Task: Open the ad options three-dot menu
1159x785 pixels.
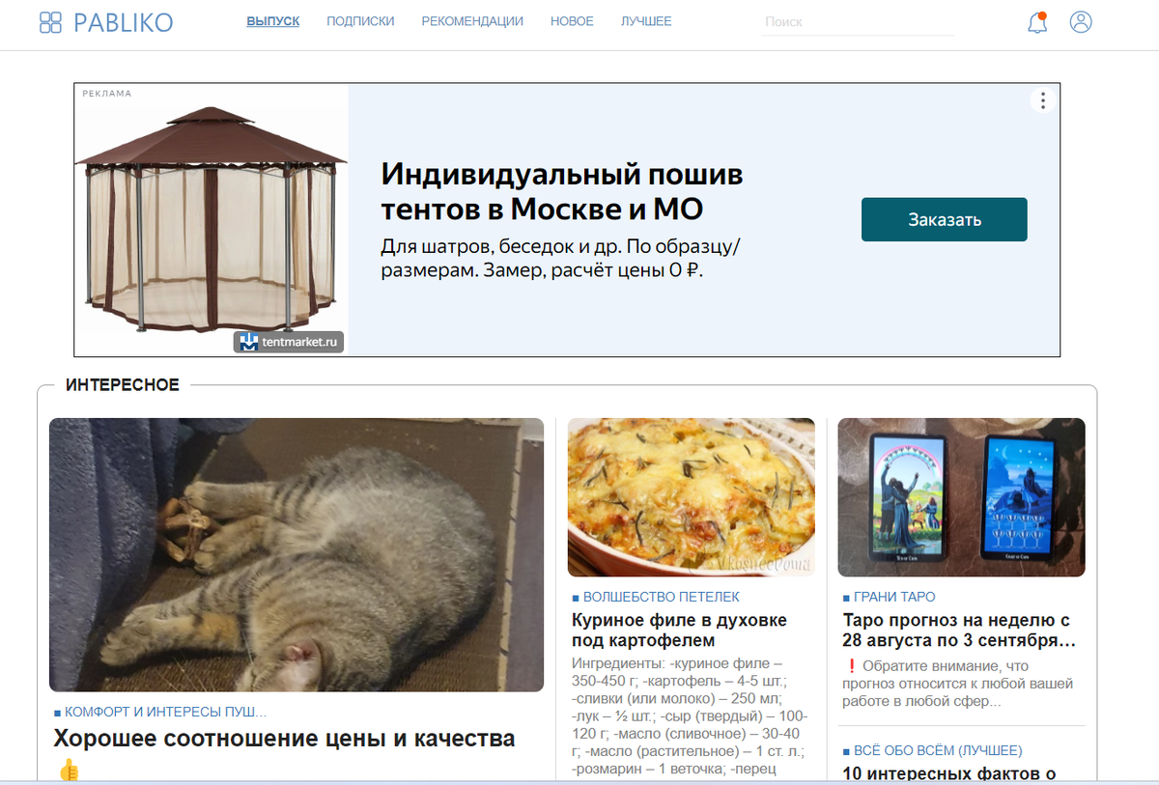Action: tap(1042, 100)
